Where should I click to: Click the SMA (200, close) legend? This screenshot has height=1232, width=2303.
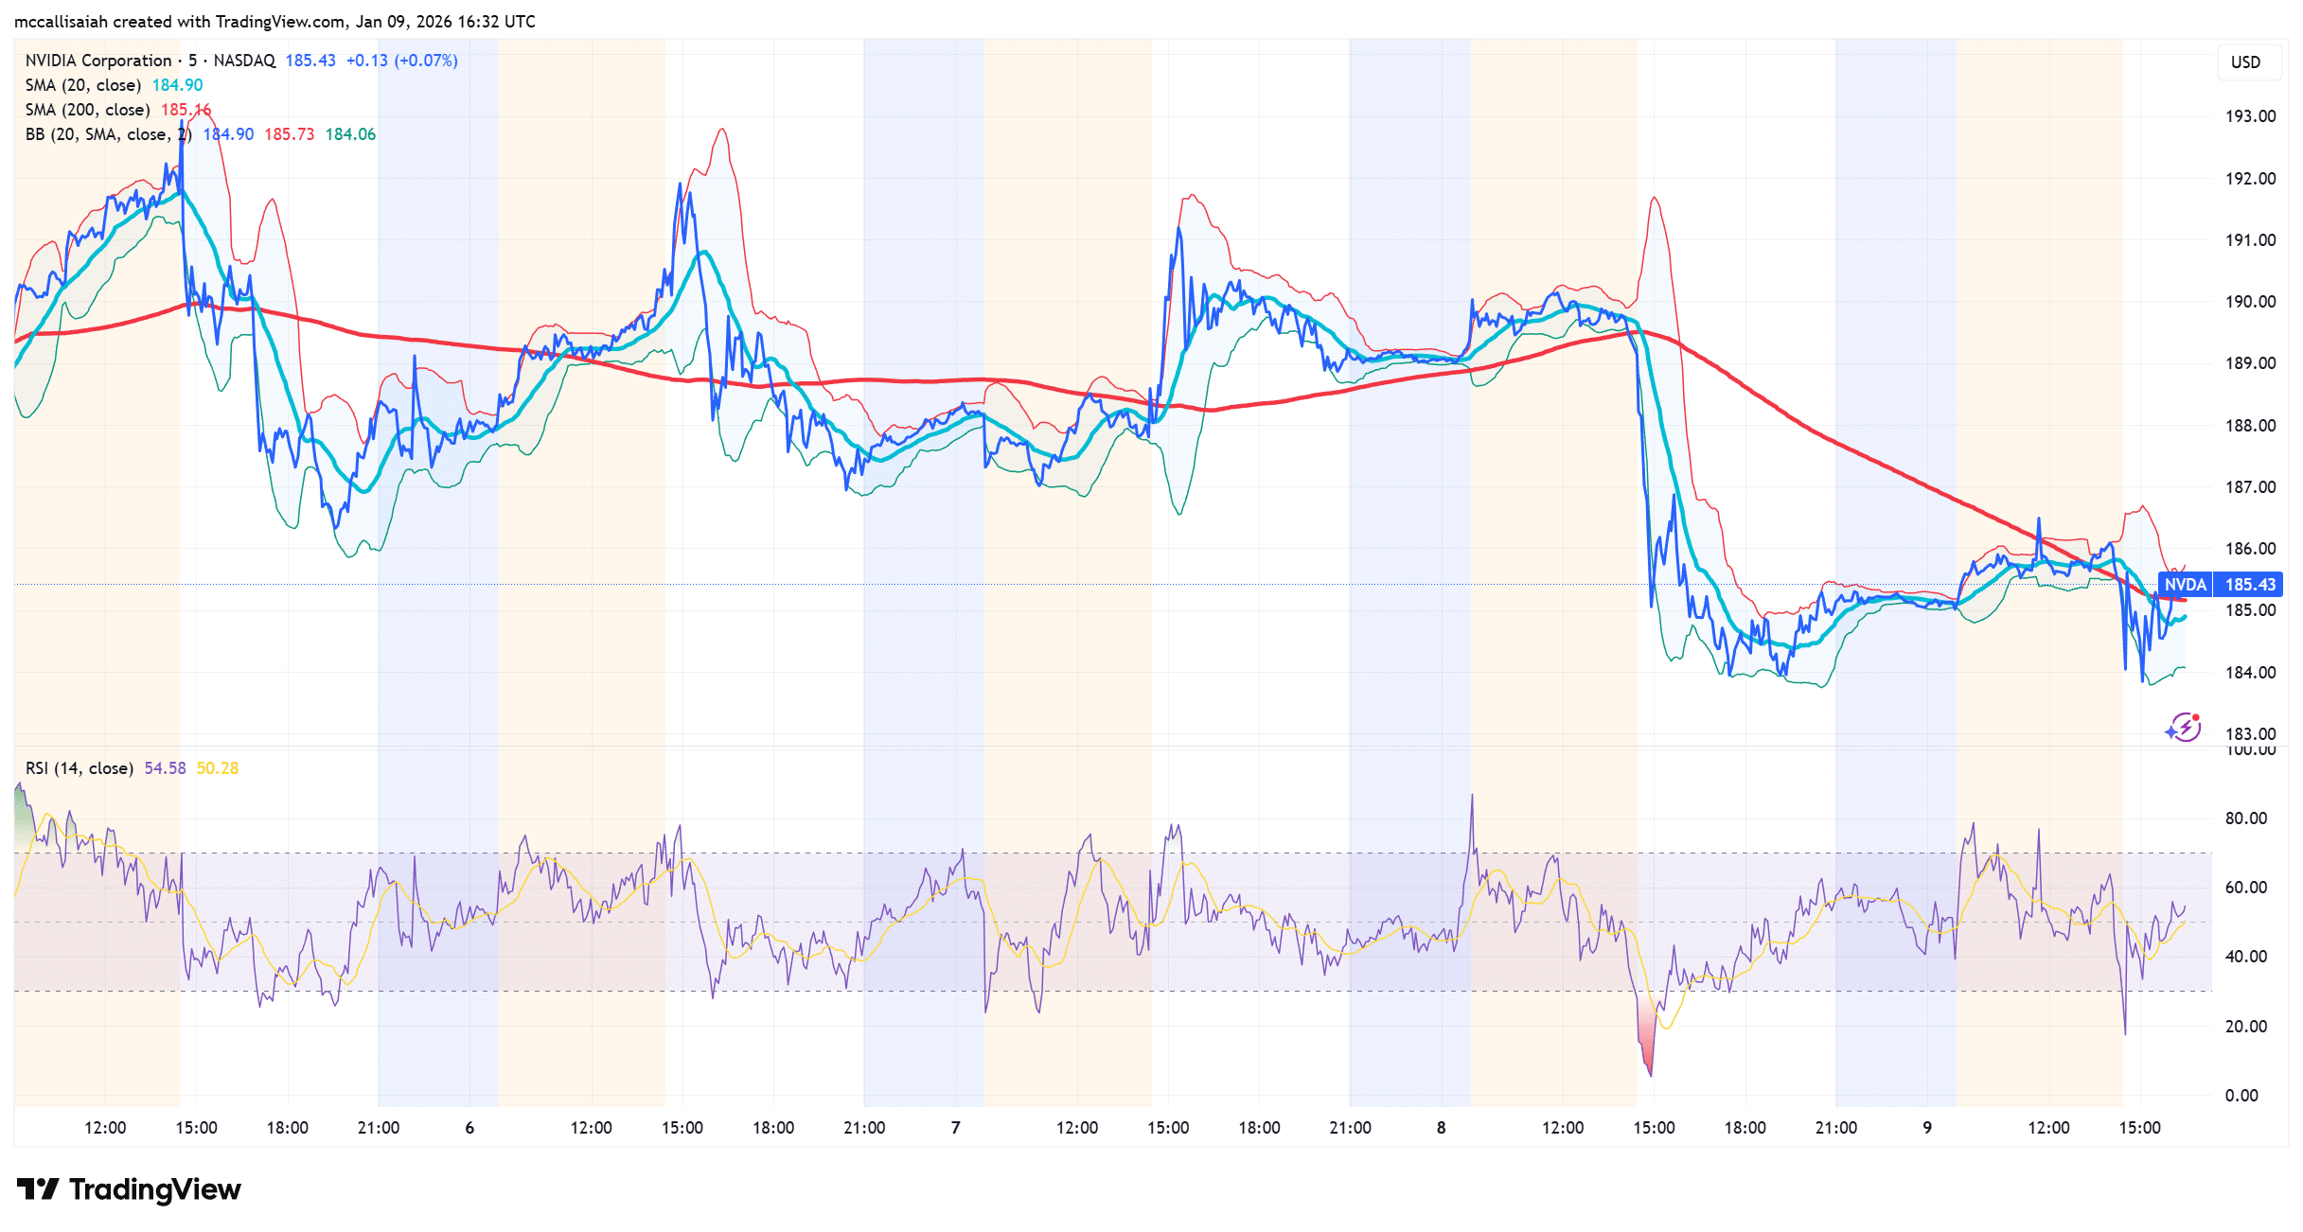pos(88,110)
